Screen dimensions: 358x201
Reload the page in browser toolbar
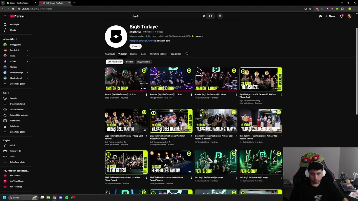point(13,9)
